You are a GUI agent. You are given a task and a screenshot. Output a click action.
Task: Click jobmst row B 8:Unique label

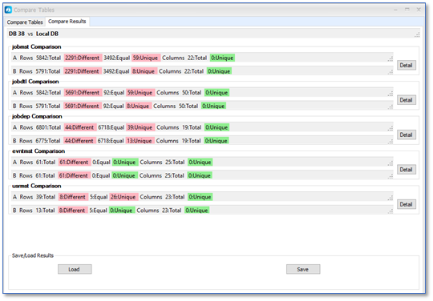click(144, 71)
